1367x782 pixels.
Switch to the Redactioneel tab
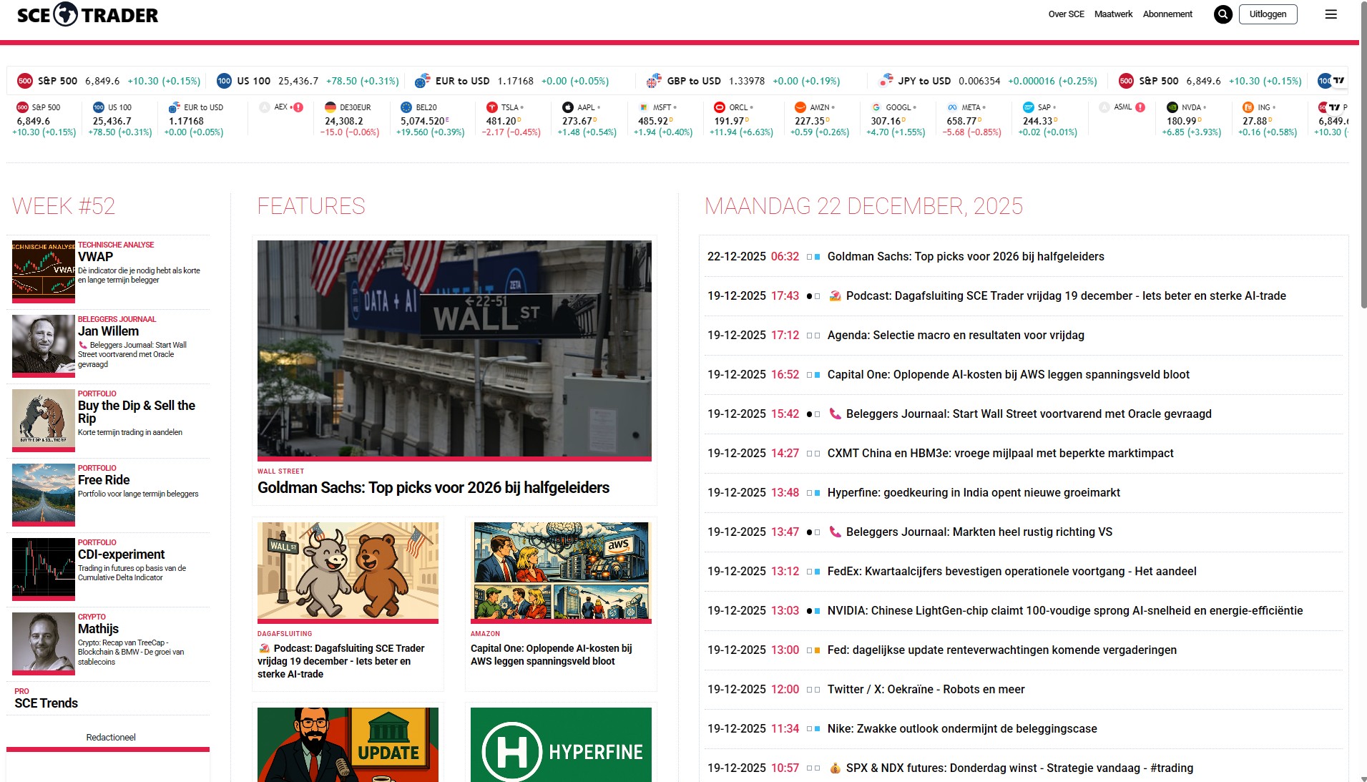click(110, 738)
